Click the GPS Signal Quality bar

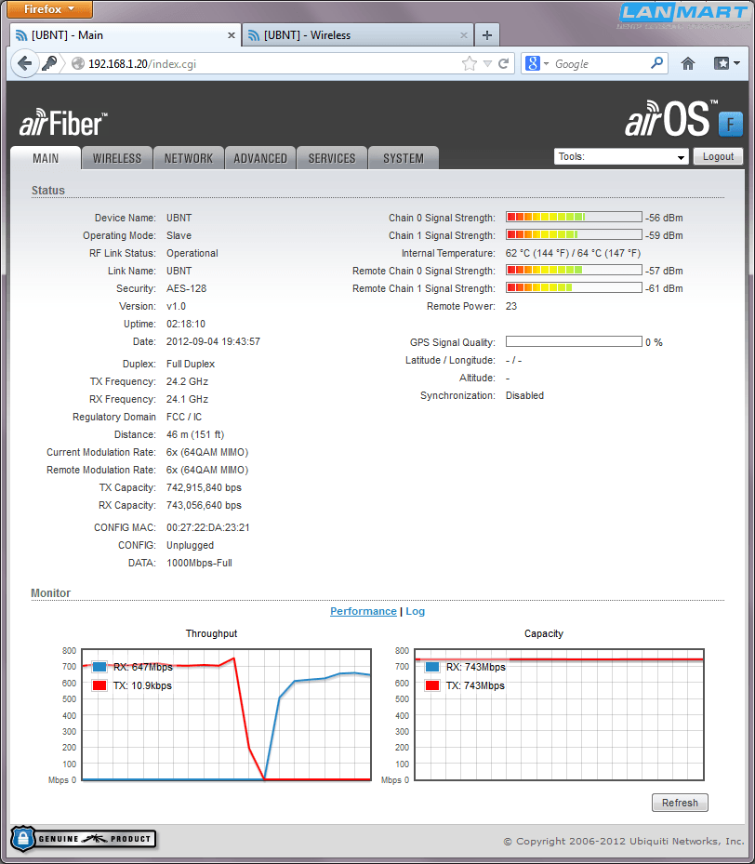click(x=574, y=341)
